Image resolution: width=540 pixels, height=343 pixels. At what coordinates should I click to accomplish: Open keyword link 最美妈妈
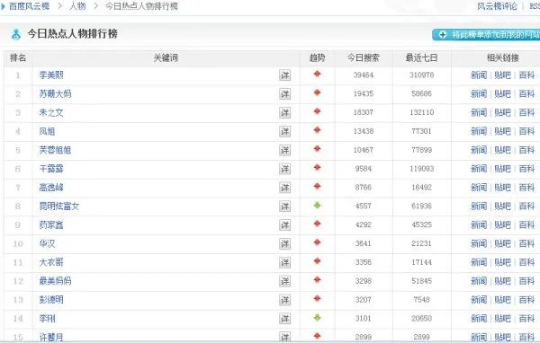[x=55, y=281]
